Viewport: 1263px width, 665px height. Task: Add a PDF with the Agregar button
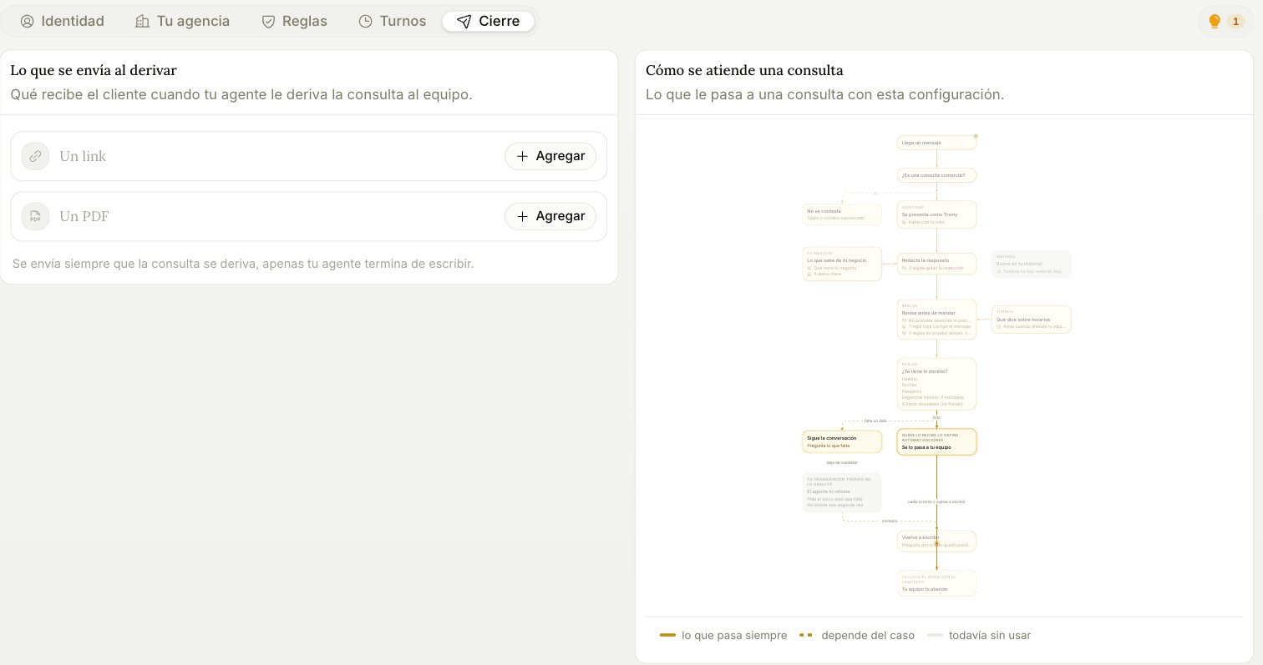click(x=550, y=216)
